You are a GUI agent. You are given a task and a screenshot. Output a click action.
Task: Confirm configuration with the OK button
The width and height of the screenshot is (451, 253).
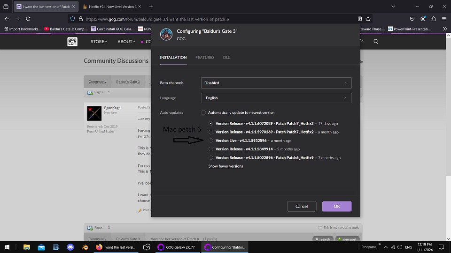point(337,206)
